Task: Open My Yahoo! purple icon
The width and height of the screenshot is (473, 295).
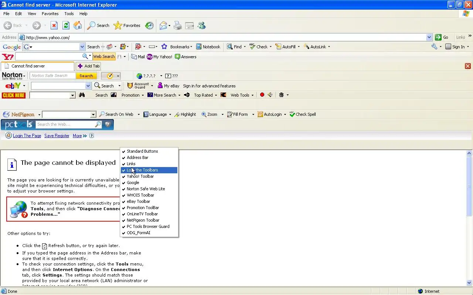Action: 150,57
